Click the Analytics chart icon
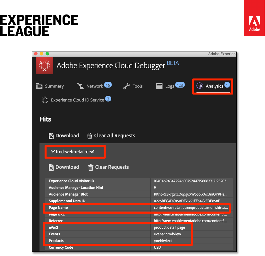This screenshot has width=265, height=256. (200, 86)
